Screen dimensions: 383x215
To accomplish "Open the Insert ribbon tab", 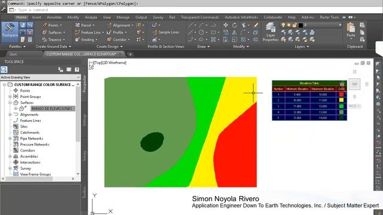I will click(37, 17).
